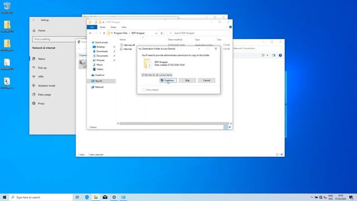Click Program Files in address breadcrumb
This screenshot has width=357, height=201.
click(x=120, y=33)
